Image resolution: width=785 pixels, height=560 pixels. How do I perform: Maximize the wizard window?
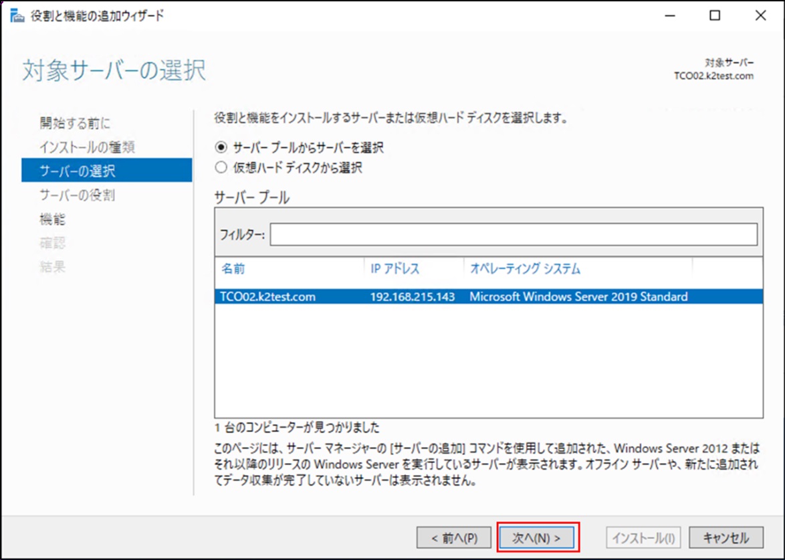click(x=715, y=16)
